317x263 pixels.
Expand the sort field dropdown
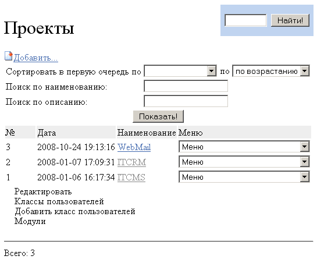(x=180, y=71)
